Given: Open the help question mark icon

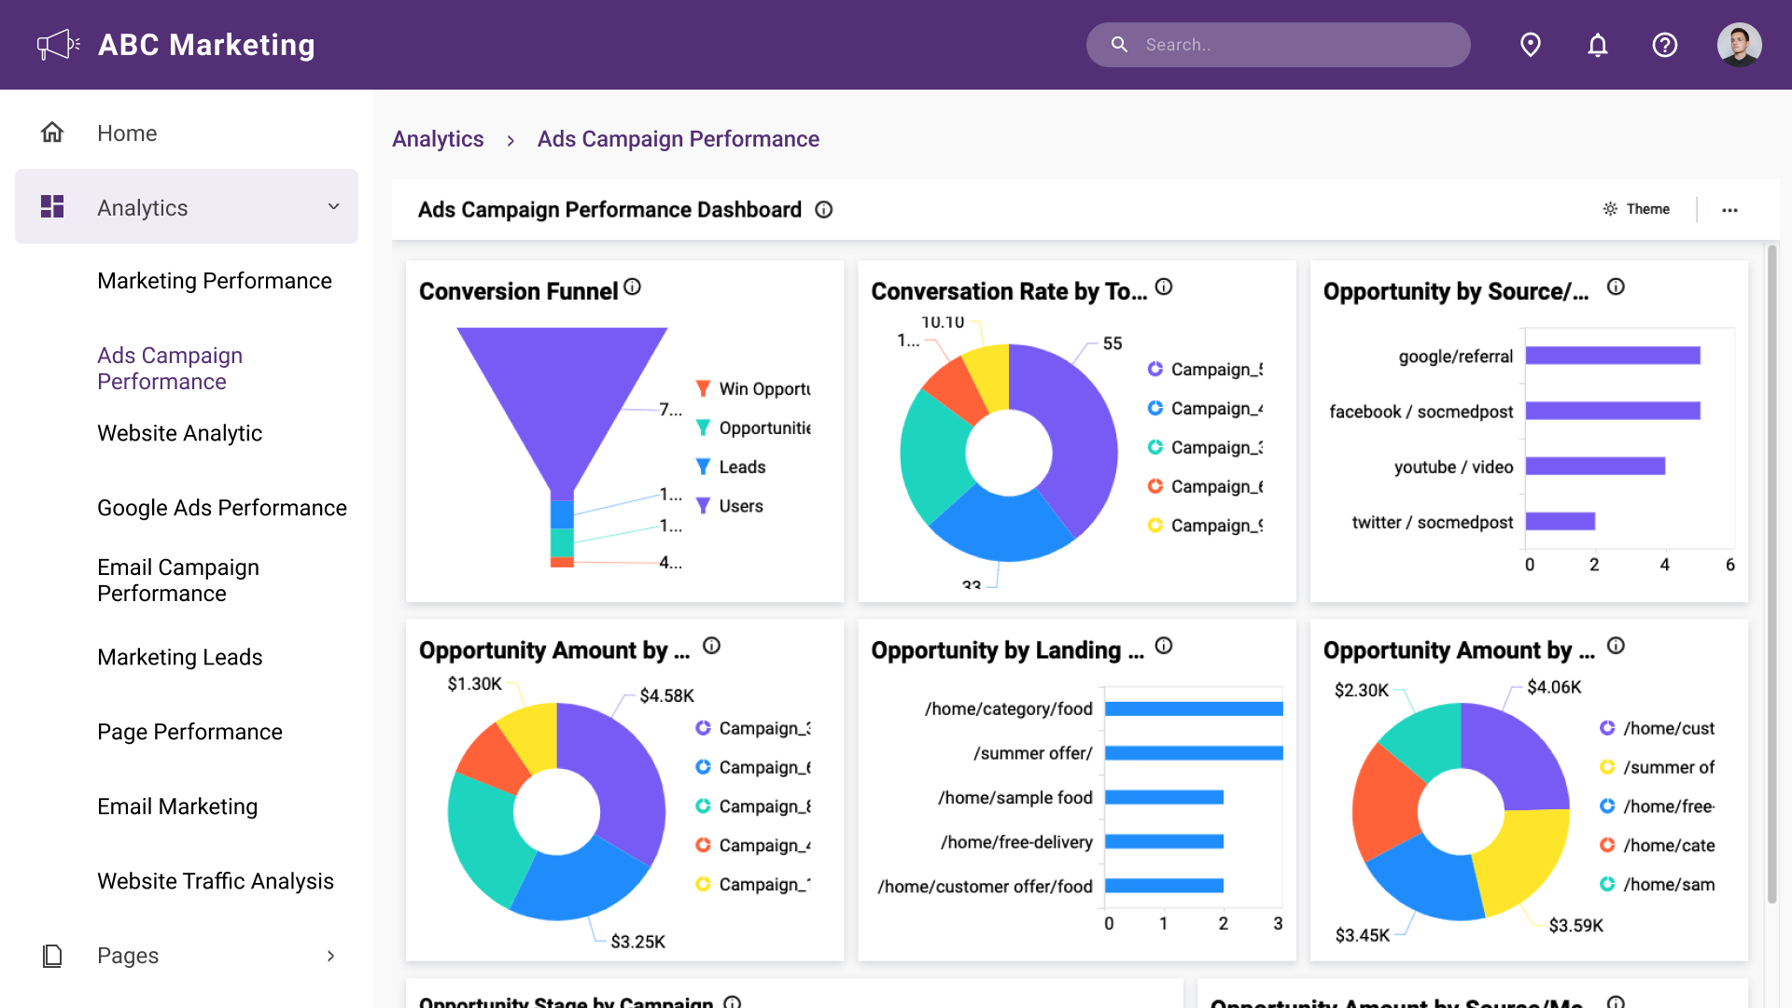Looking at the screenshot, I should [1665, 44].
